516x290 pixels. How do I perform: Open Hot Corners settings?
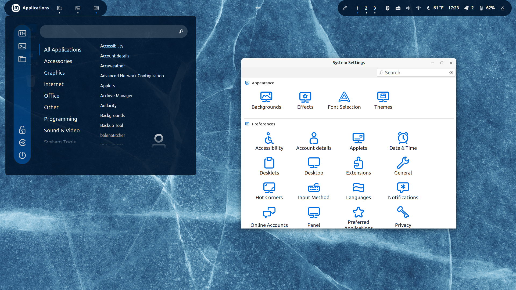click(269, 188)
